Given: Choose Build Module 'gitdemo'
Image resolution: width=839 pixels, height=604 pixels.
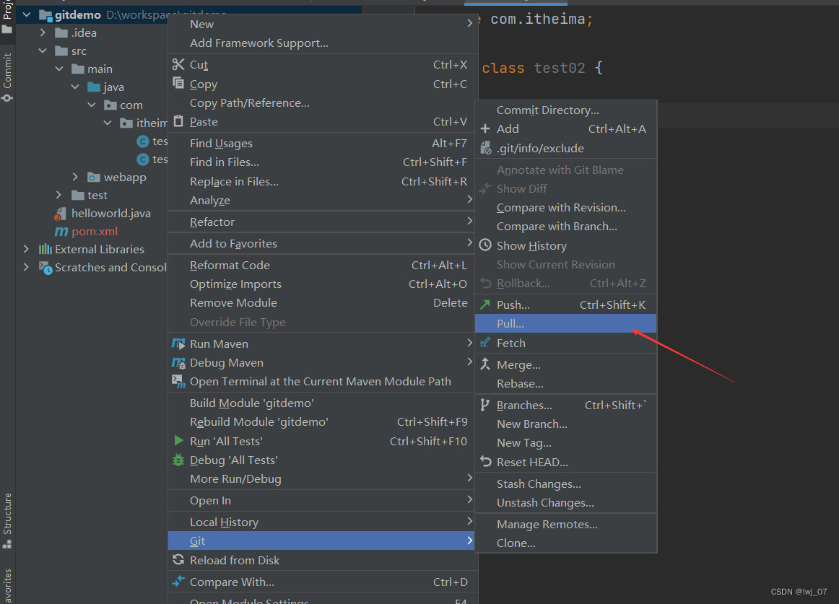Looking at the screenshot, I should point(323,403).
